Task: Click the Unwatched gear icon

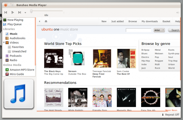Action: coord(9,51)
